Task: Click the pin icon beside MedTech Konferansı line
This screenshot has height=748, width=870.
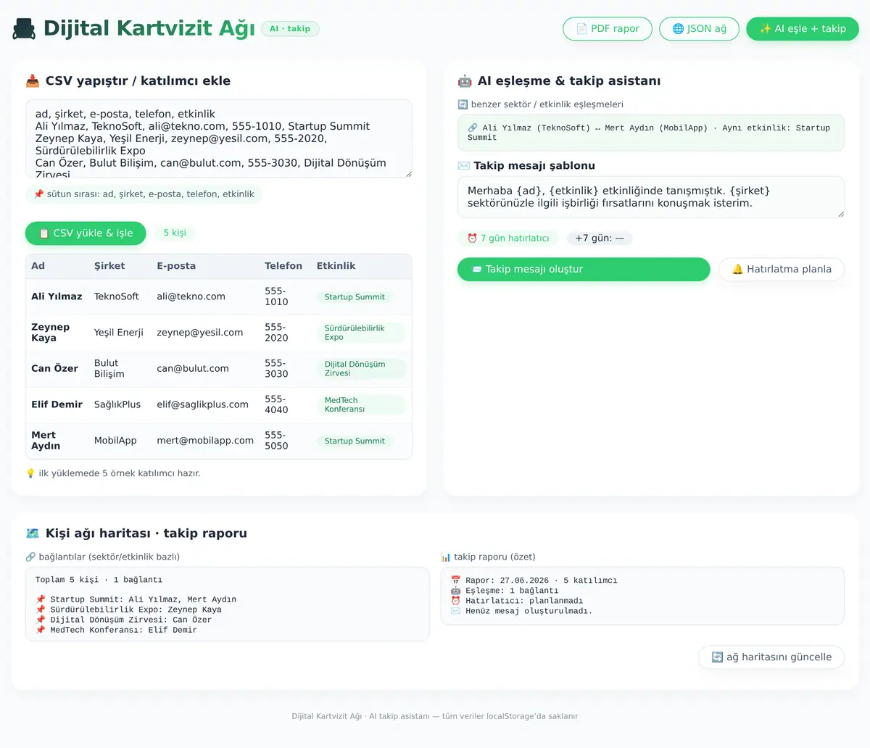Action: [41, 630]
